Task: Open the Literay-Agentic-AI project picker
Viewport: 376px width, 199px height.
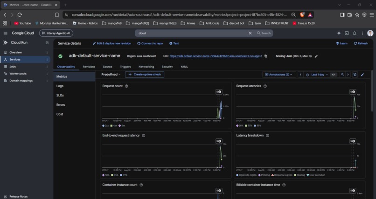Action: pyautogui.click(x=56, y=33)
